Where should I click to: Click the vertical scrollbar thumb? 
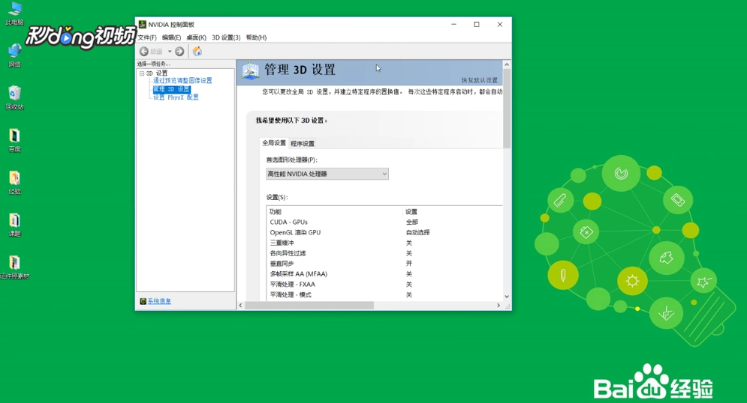[x=507, y=109]
